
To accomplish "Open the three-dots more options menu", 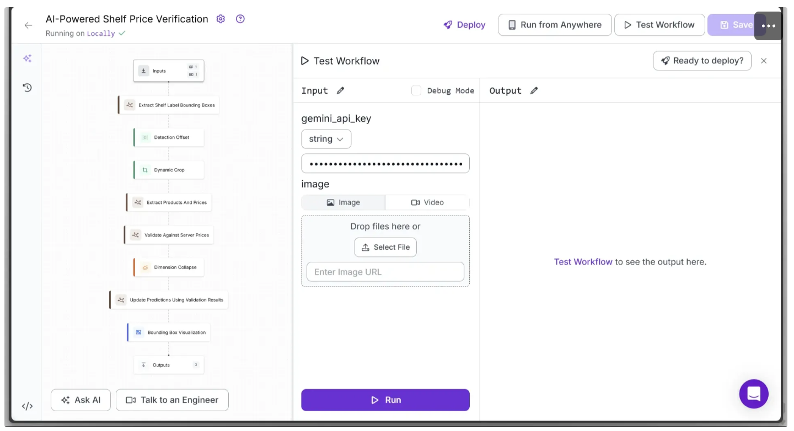I will pyautogui.click(x=768, y=25).
